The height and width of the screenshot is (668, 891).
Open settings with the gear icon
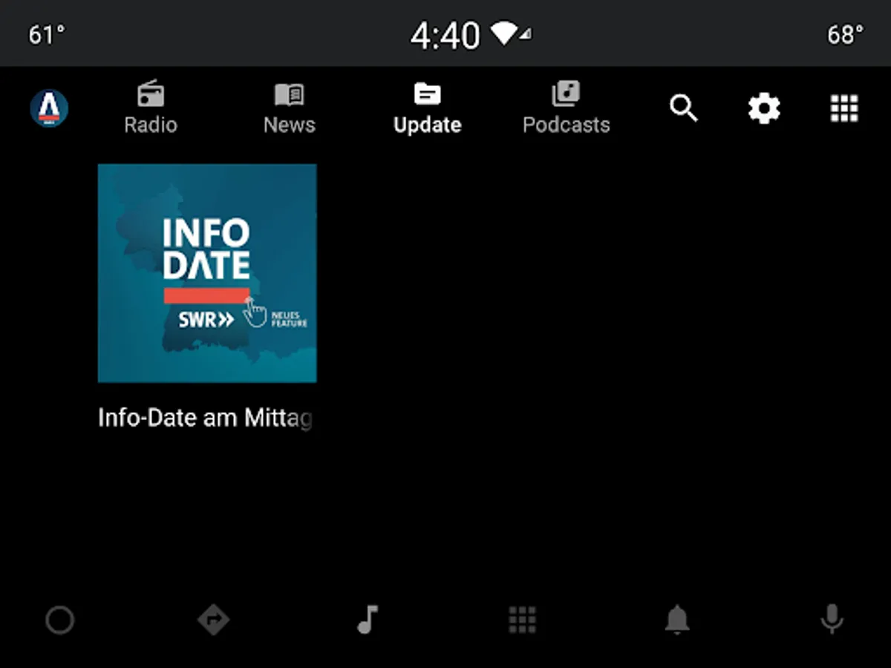click(764, 109)
